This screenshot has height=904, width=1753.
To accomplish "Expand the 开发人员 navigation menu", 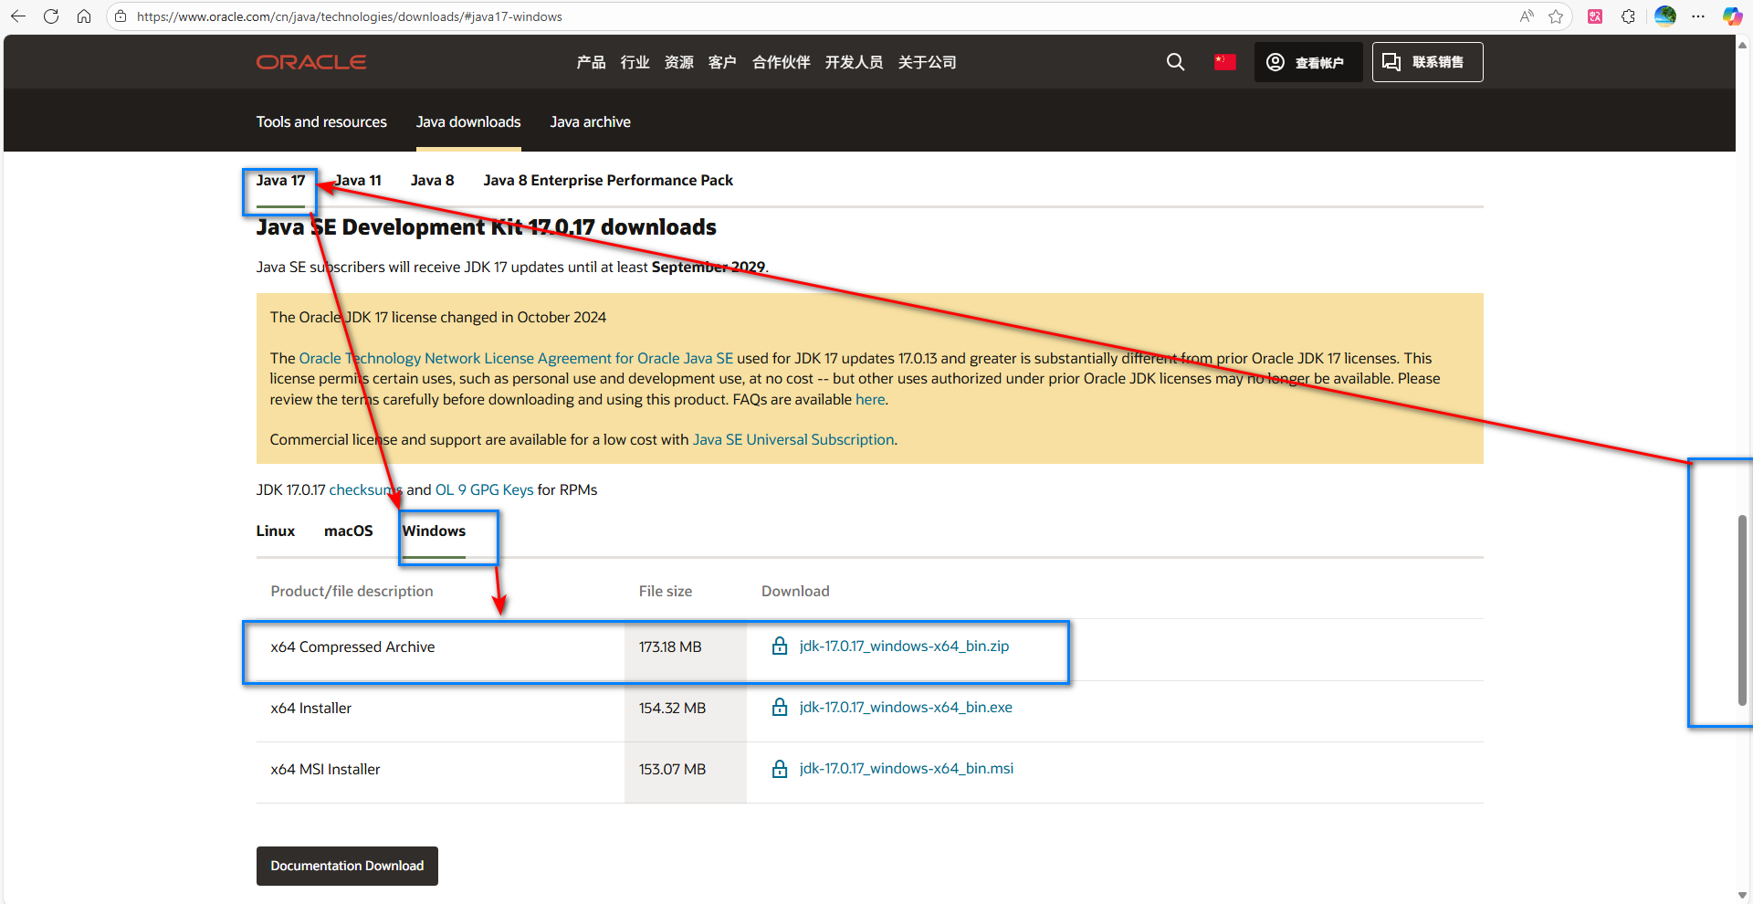I will tap(854, 62).
